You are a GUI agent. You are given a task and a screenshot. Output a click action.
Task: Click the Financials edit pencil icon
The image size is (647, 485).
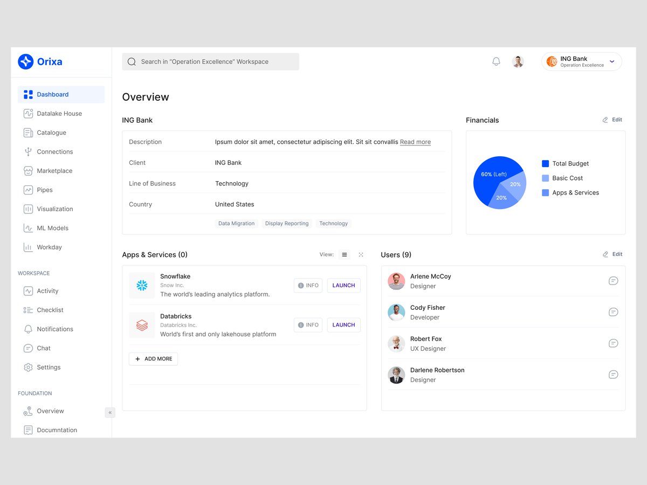pos(605,120)
